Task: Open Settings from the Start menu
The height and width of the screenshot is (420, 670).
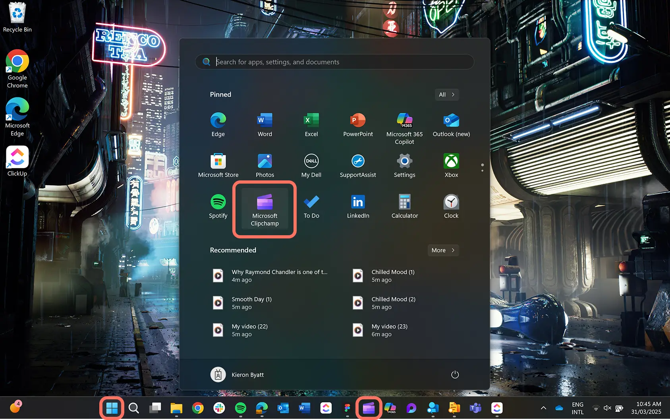Action: [x=405, y=166]
